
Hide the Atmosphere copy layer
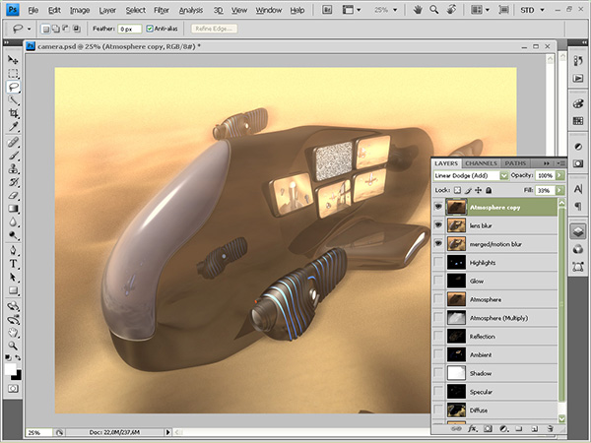pyautogui.click(x=438, y=207)
